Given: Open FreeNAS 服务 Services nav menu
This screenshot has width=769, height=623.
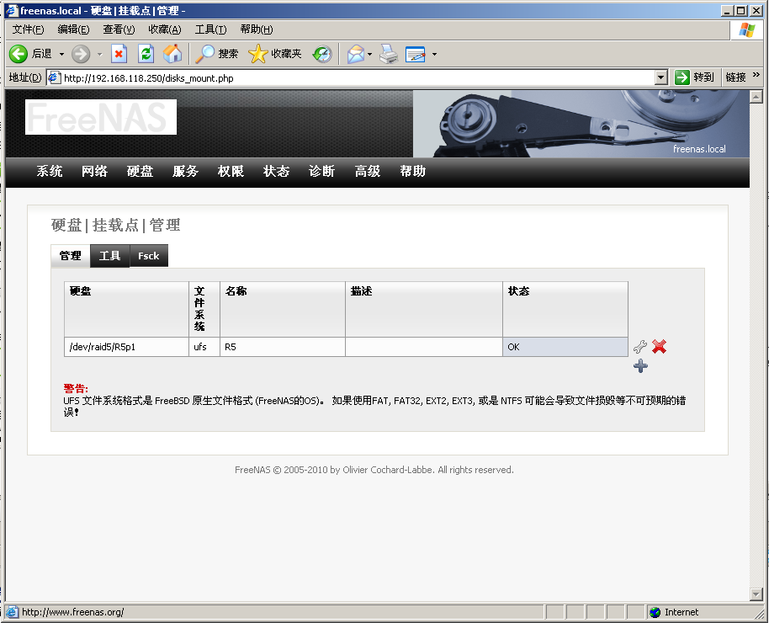Looking at the screenshot, I should pyautogui.click(x=185, y=171).
